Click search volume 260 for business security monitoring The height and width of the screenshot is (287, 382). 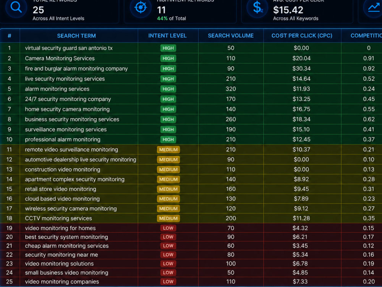coord(231,119)
